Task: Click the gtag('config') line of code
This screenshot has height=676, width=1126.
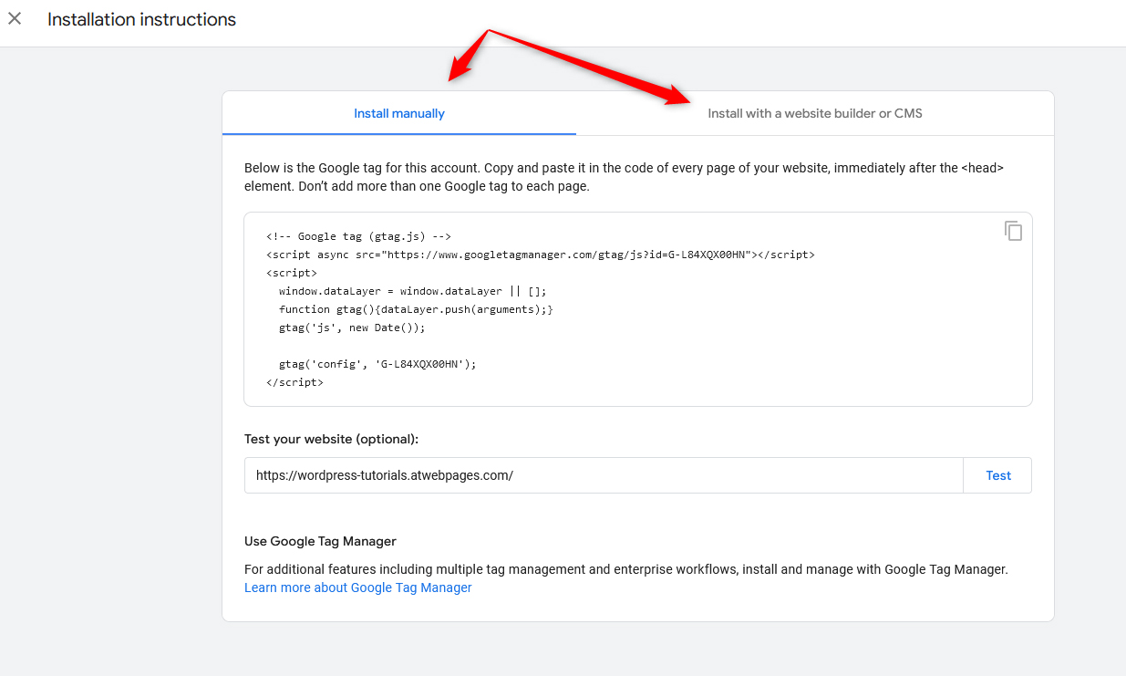Action: [378, 363]
